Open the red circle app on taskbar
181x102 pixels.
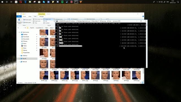[x=72, y=2]
